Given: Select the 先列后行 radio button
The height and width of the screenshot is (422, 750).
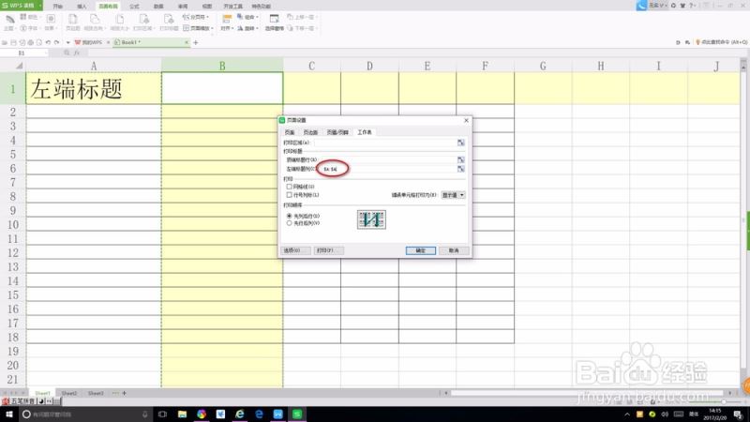Looking at the screenshot, I should coord(289,217).
